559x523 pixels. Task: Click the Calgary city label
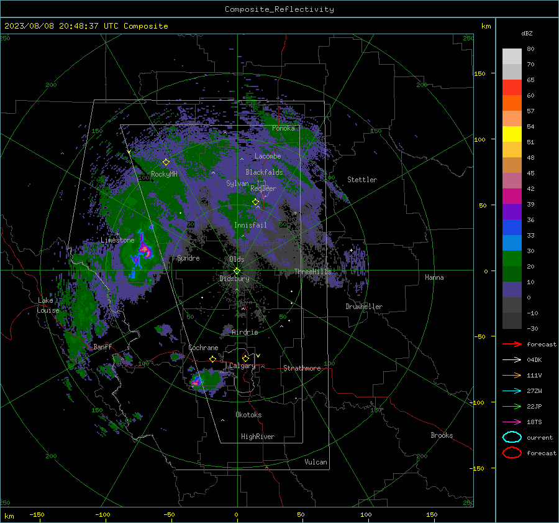[242, 366]
